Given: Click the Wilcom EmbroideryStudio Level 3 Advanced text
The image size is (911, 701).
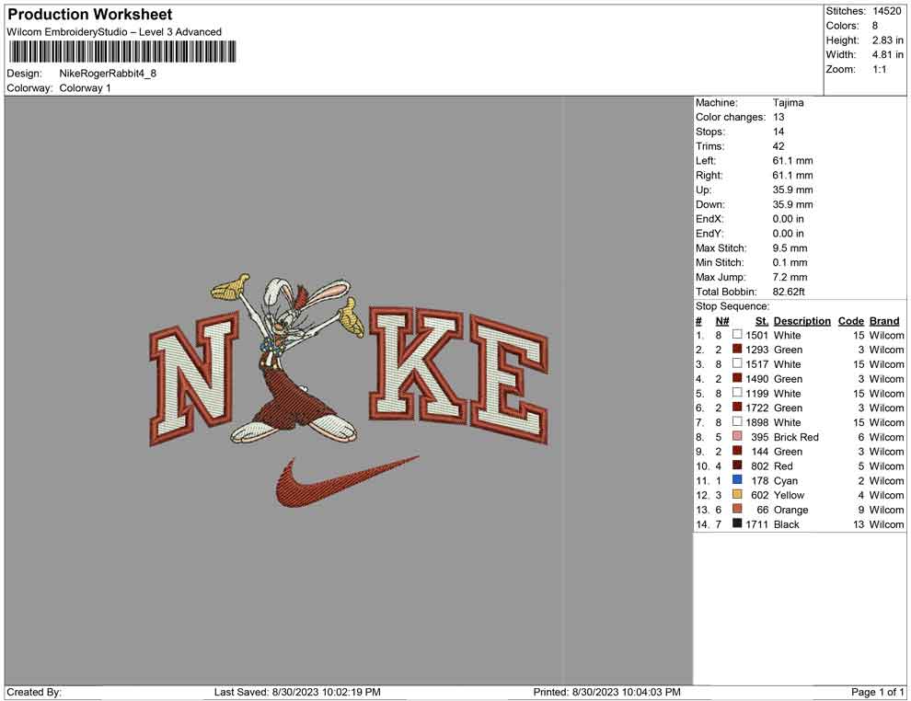Looking at the screenshot, I should (x=114, y=32).
